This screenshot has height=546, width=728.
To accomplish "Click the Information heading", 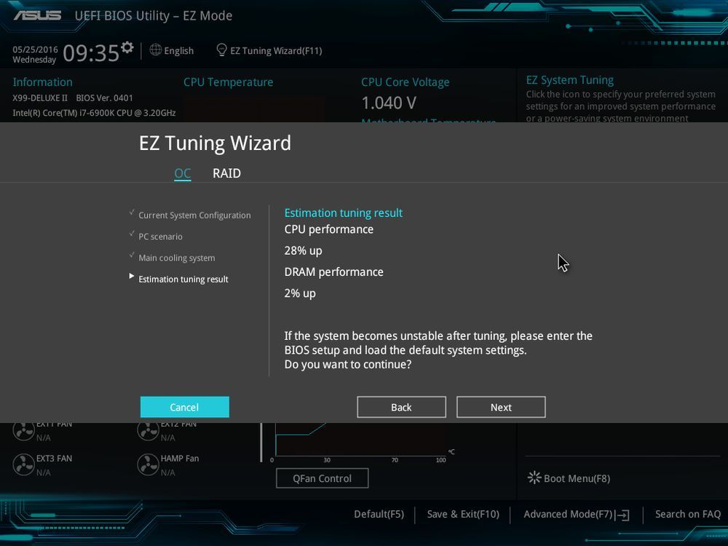I will 42,82.
